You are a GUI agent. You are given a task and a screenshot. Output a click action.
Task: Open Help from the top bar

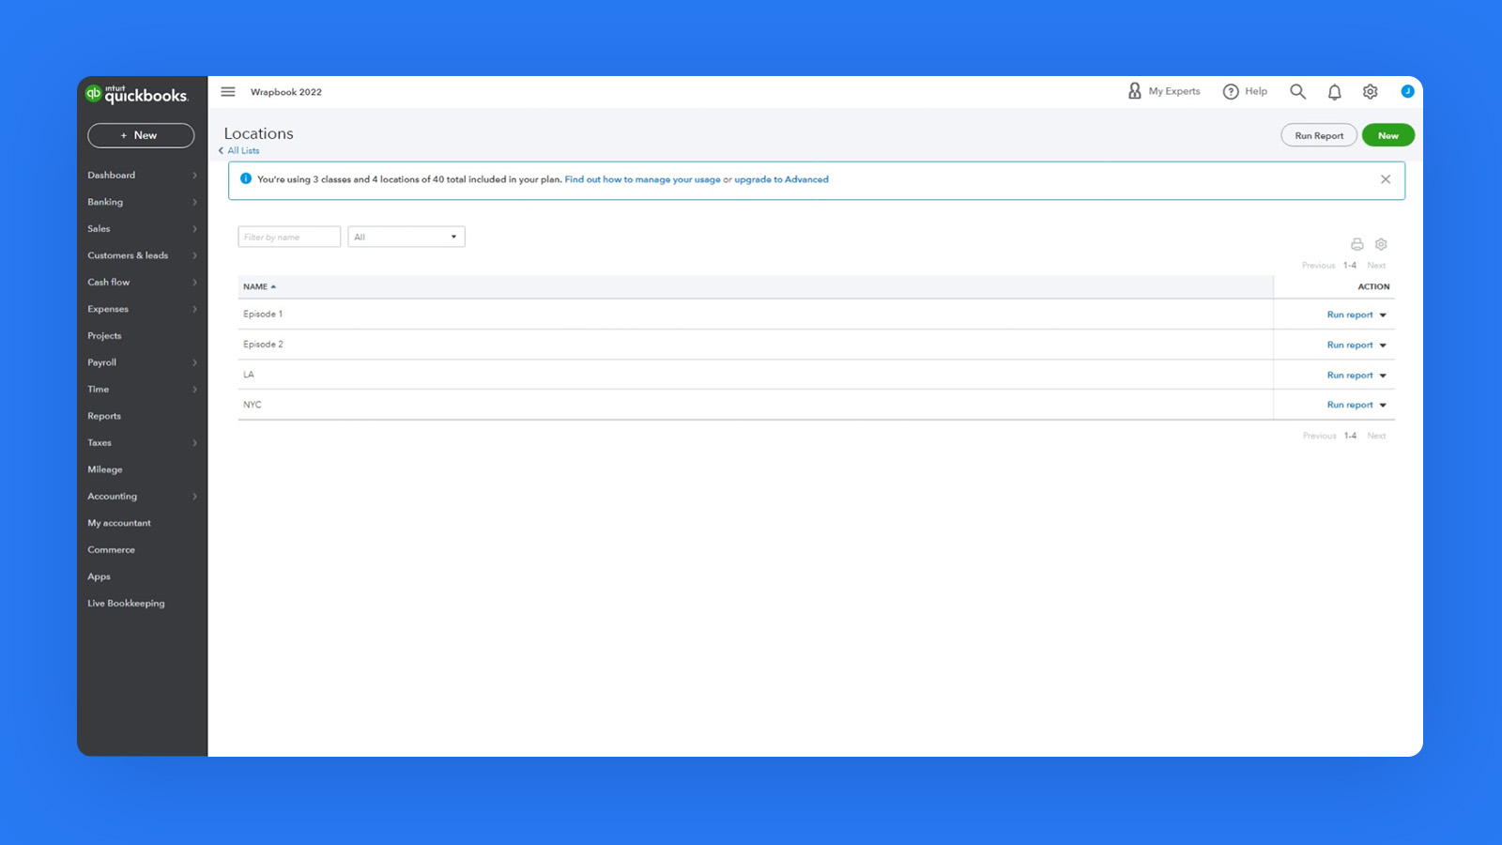click(x=1245, y=91)
